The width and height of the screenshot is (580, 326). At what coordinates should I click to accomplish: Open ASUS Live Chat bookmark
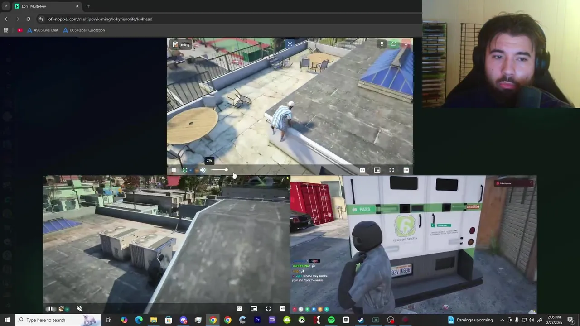[x=43, y=30]
